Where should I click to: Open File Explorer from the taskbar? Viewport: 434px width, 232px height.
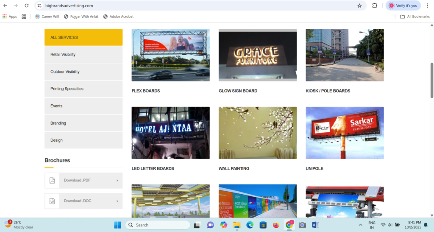(x=236, y=225)
